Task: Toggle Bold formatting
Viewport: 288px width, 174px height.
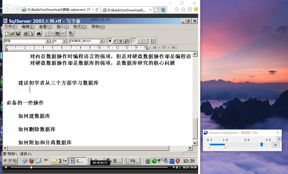Action: point(110,41)
